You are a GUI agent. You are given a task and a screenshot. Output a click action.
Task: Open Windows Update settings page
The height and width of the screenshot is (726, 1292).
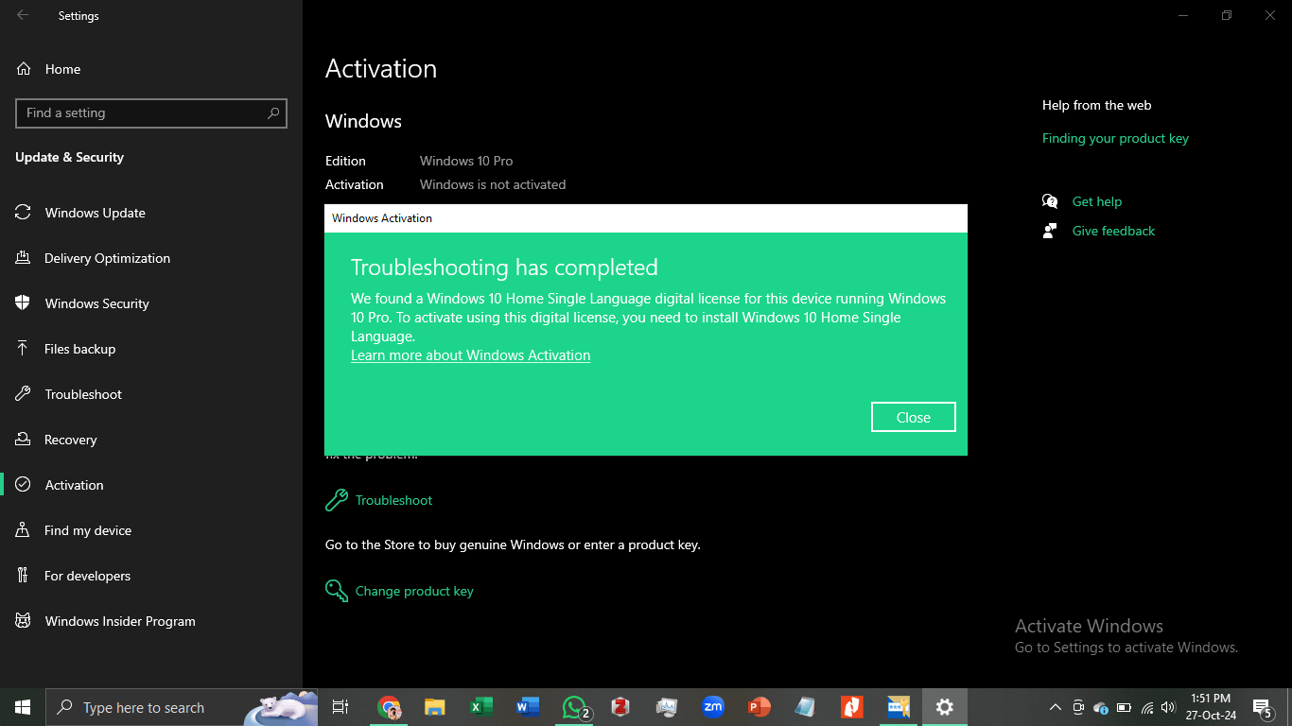coord(151,213)
